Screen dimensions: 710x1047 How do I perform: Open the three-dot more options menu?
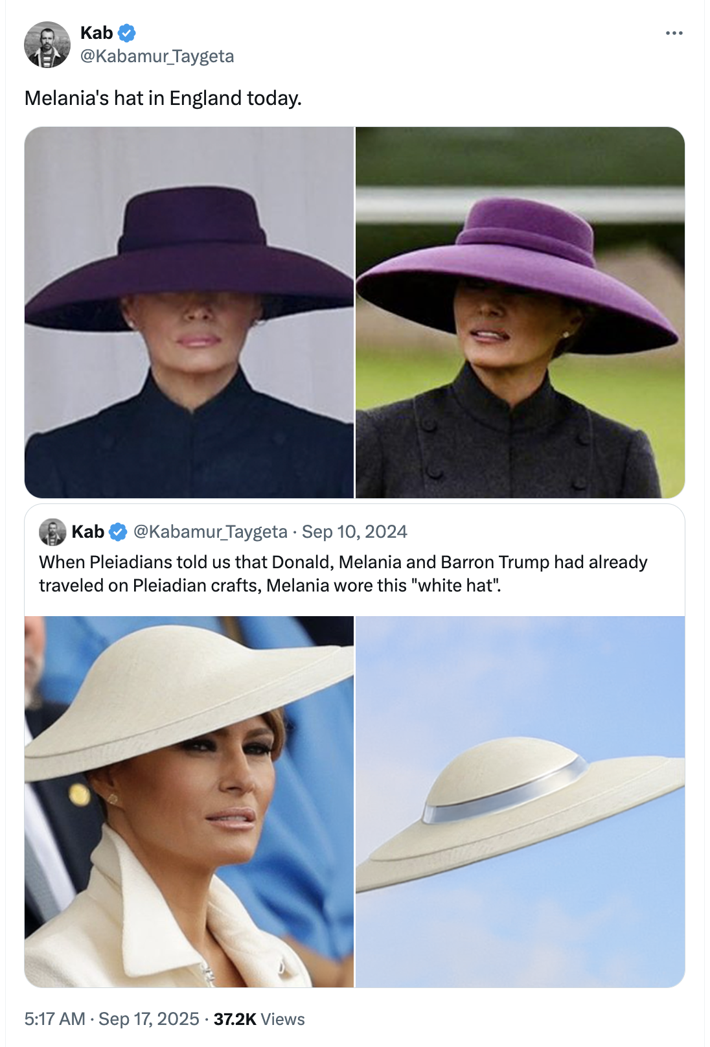674,33
